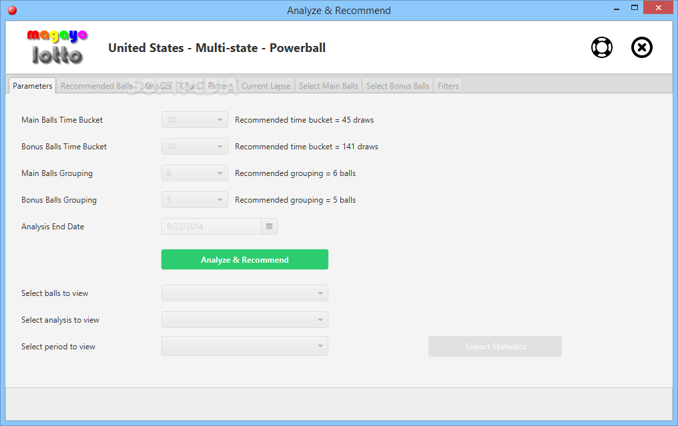Close the window with the red X button
Screen dimensions: 678x426
pyautogui.click(x=658, y=8)
